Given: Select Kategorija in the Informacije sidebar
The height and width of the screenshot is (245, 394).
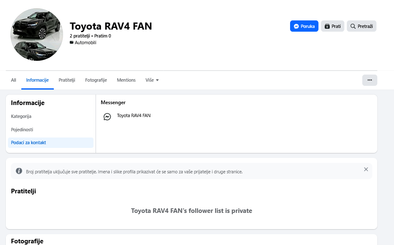Looking at the screenshot, I should (x=21, y=116).
